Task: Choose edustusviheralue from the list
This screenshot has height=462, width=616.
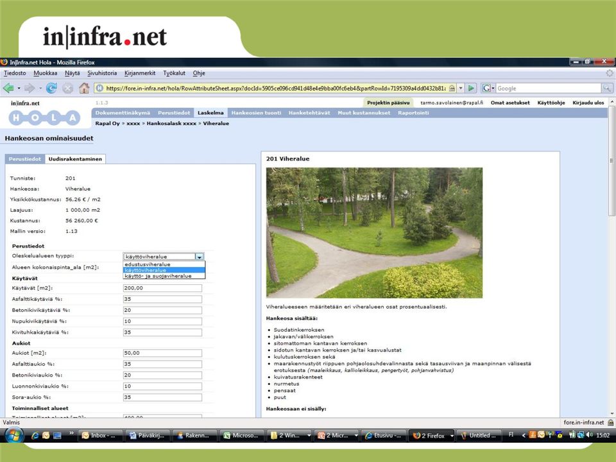Action: [164, 264]
